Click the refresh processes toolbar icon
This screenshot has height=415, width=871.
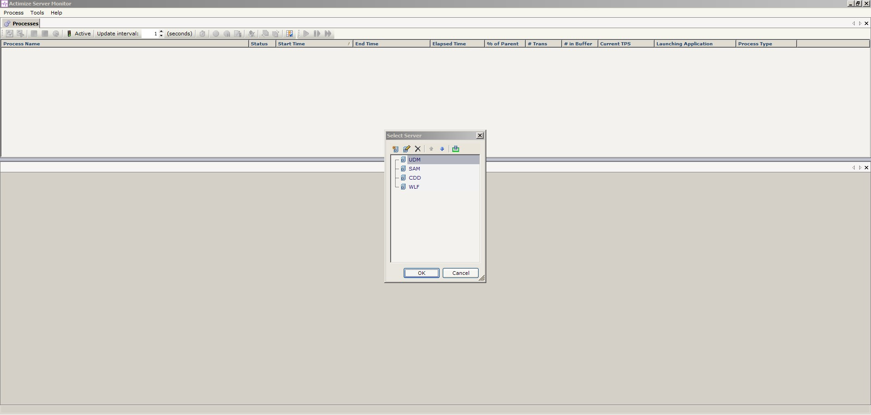(10, 34)
